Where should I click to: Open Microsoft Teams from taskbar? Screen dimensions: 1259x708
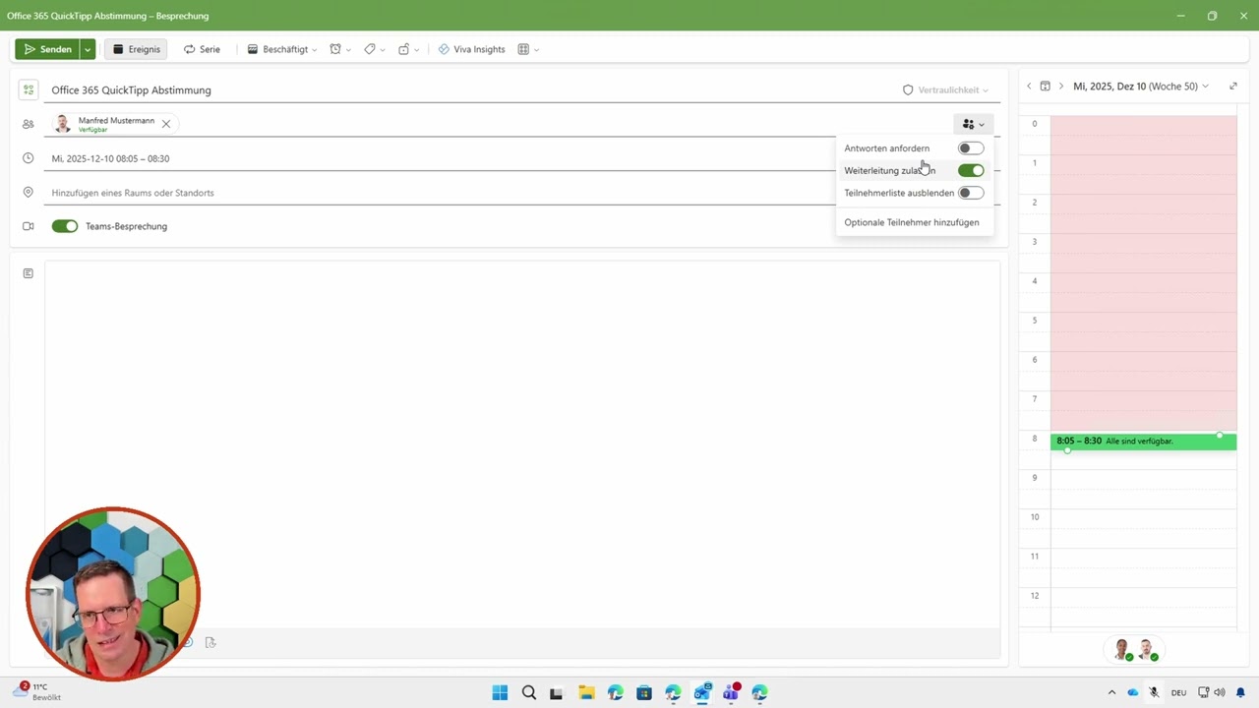[731, 692]
